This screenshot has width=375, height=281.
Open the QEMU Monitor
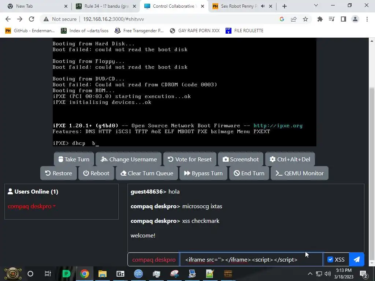point(300,173)
